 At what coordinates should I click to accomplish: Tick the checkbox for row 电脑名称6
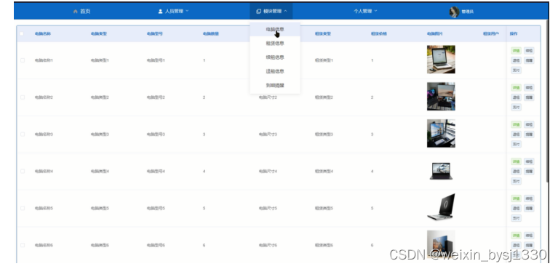23,245
